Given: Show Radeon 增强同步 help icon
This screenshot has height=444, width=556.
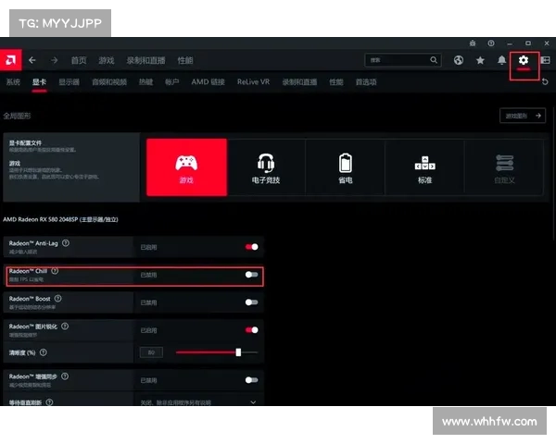Looking at the screenshot, I should (65, 376).
